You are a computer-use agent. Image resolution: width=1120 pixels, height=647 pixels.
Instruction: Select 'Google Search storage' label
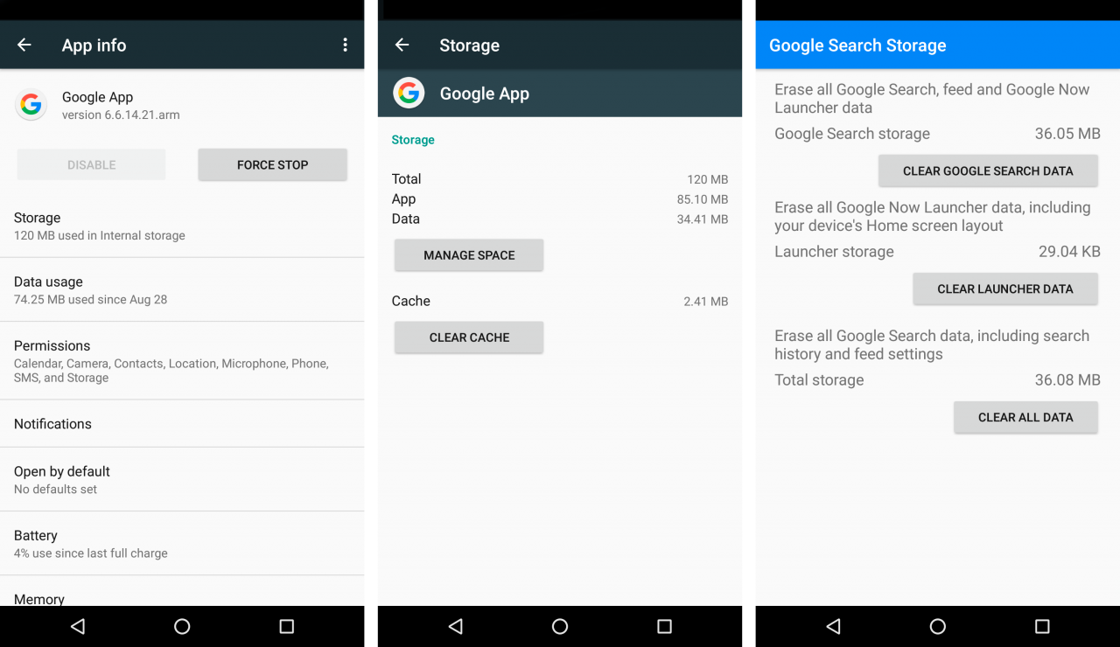coord(852,134)
